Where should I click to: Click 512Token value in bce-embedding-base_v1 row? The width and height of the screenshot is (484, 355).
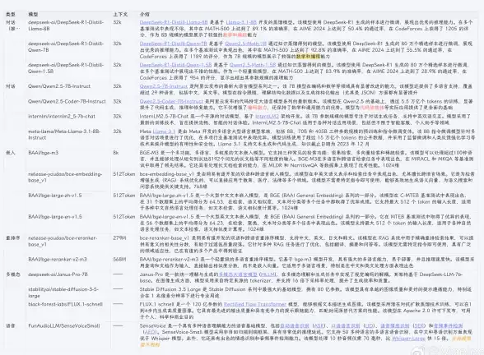pos(123,174)
